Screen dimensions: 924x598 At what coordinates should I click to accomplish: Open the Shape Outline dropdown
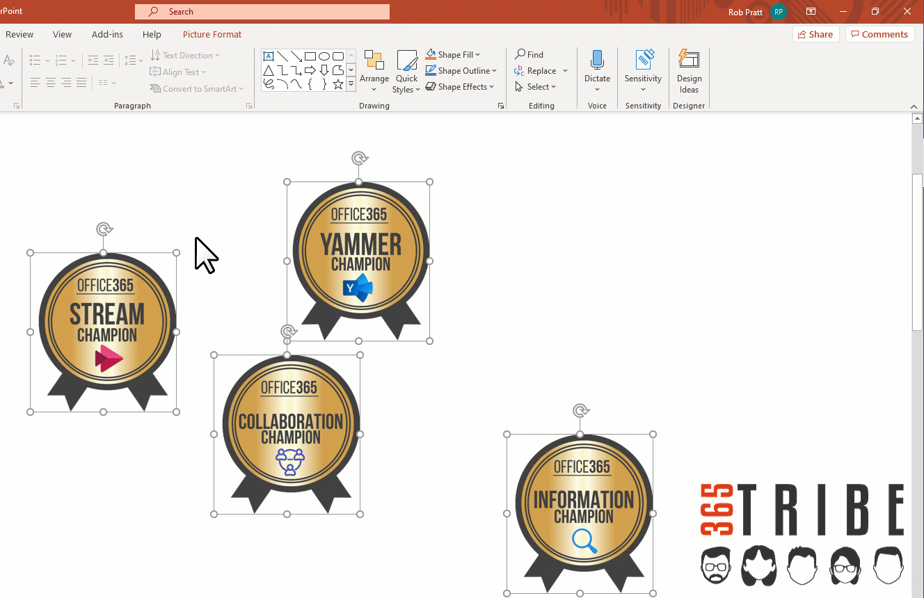coord(463,71)
